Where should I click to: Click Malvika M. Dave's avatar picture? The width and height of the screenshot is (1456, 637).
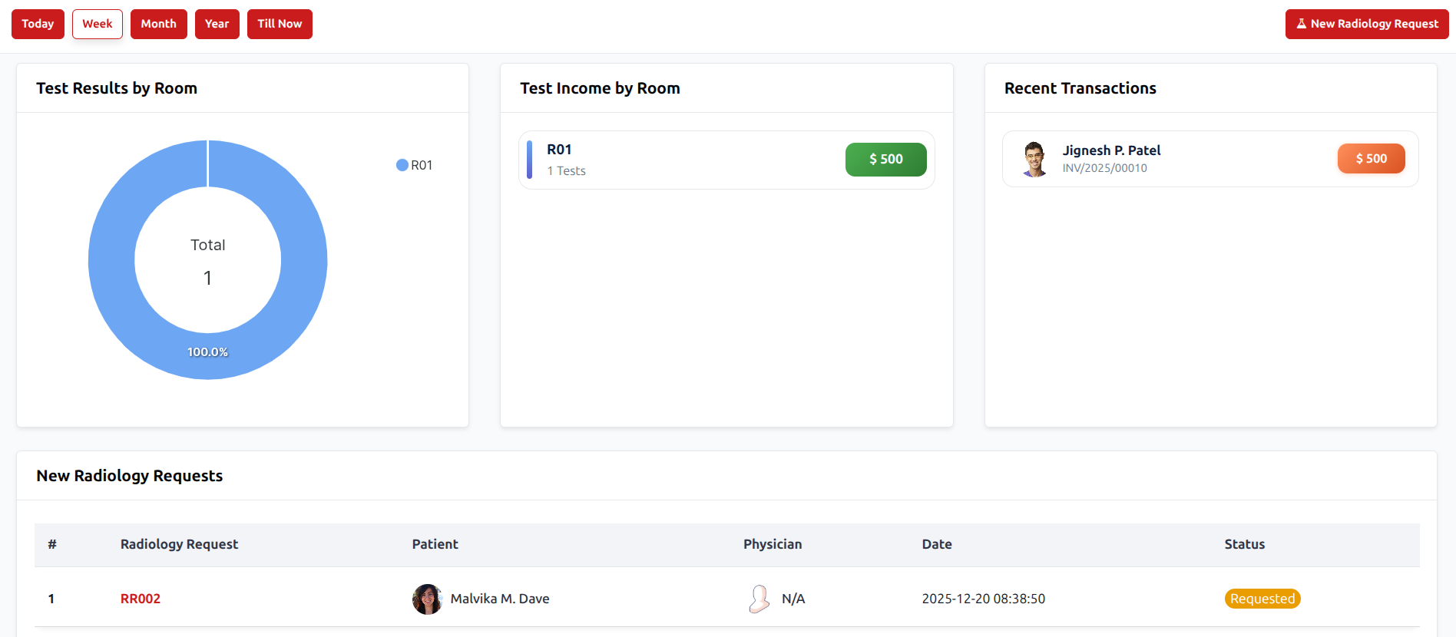(x=427, y=599)
